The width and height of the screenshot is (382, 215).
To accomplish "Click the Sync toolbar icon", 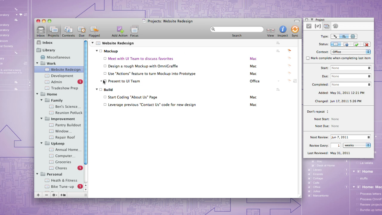I will coord(295,31).
